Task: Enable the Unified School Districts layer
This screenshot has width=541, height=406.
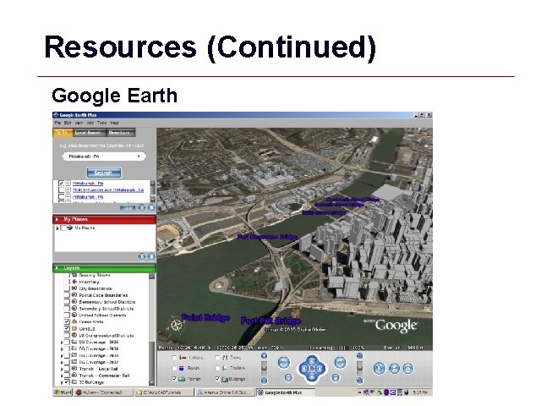Action: coord(67,315)
